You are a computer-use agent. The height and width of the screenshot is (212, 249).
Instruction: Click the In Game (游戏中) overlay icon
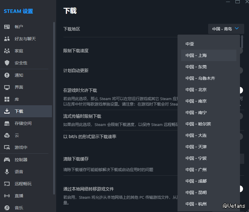pos(7,147)
